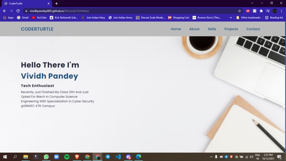Open Visual Studio Code from the taskbar
This screenshot has height=161, width=286.
coord(118,157)
